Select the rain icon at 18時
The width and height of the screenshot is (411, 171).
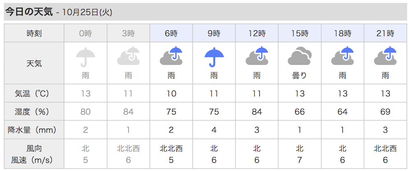(342, 56)
